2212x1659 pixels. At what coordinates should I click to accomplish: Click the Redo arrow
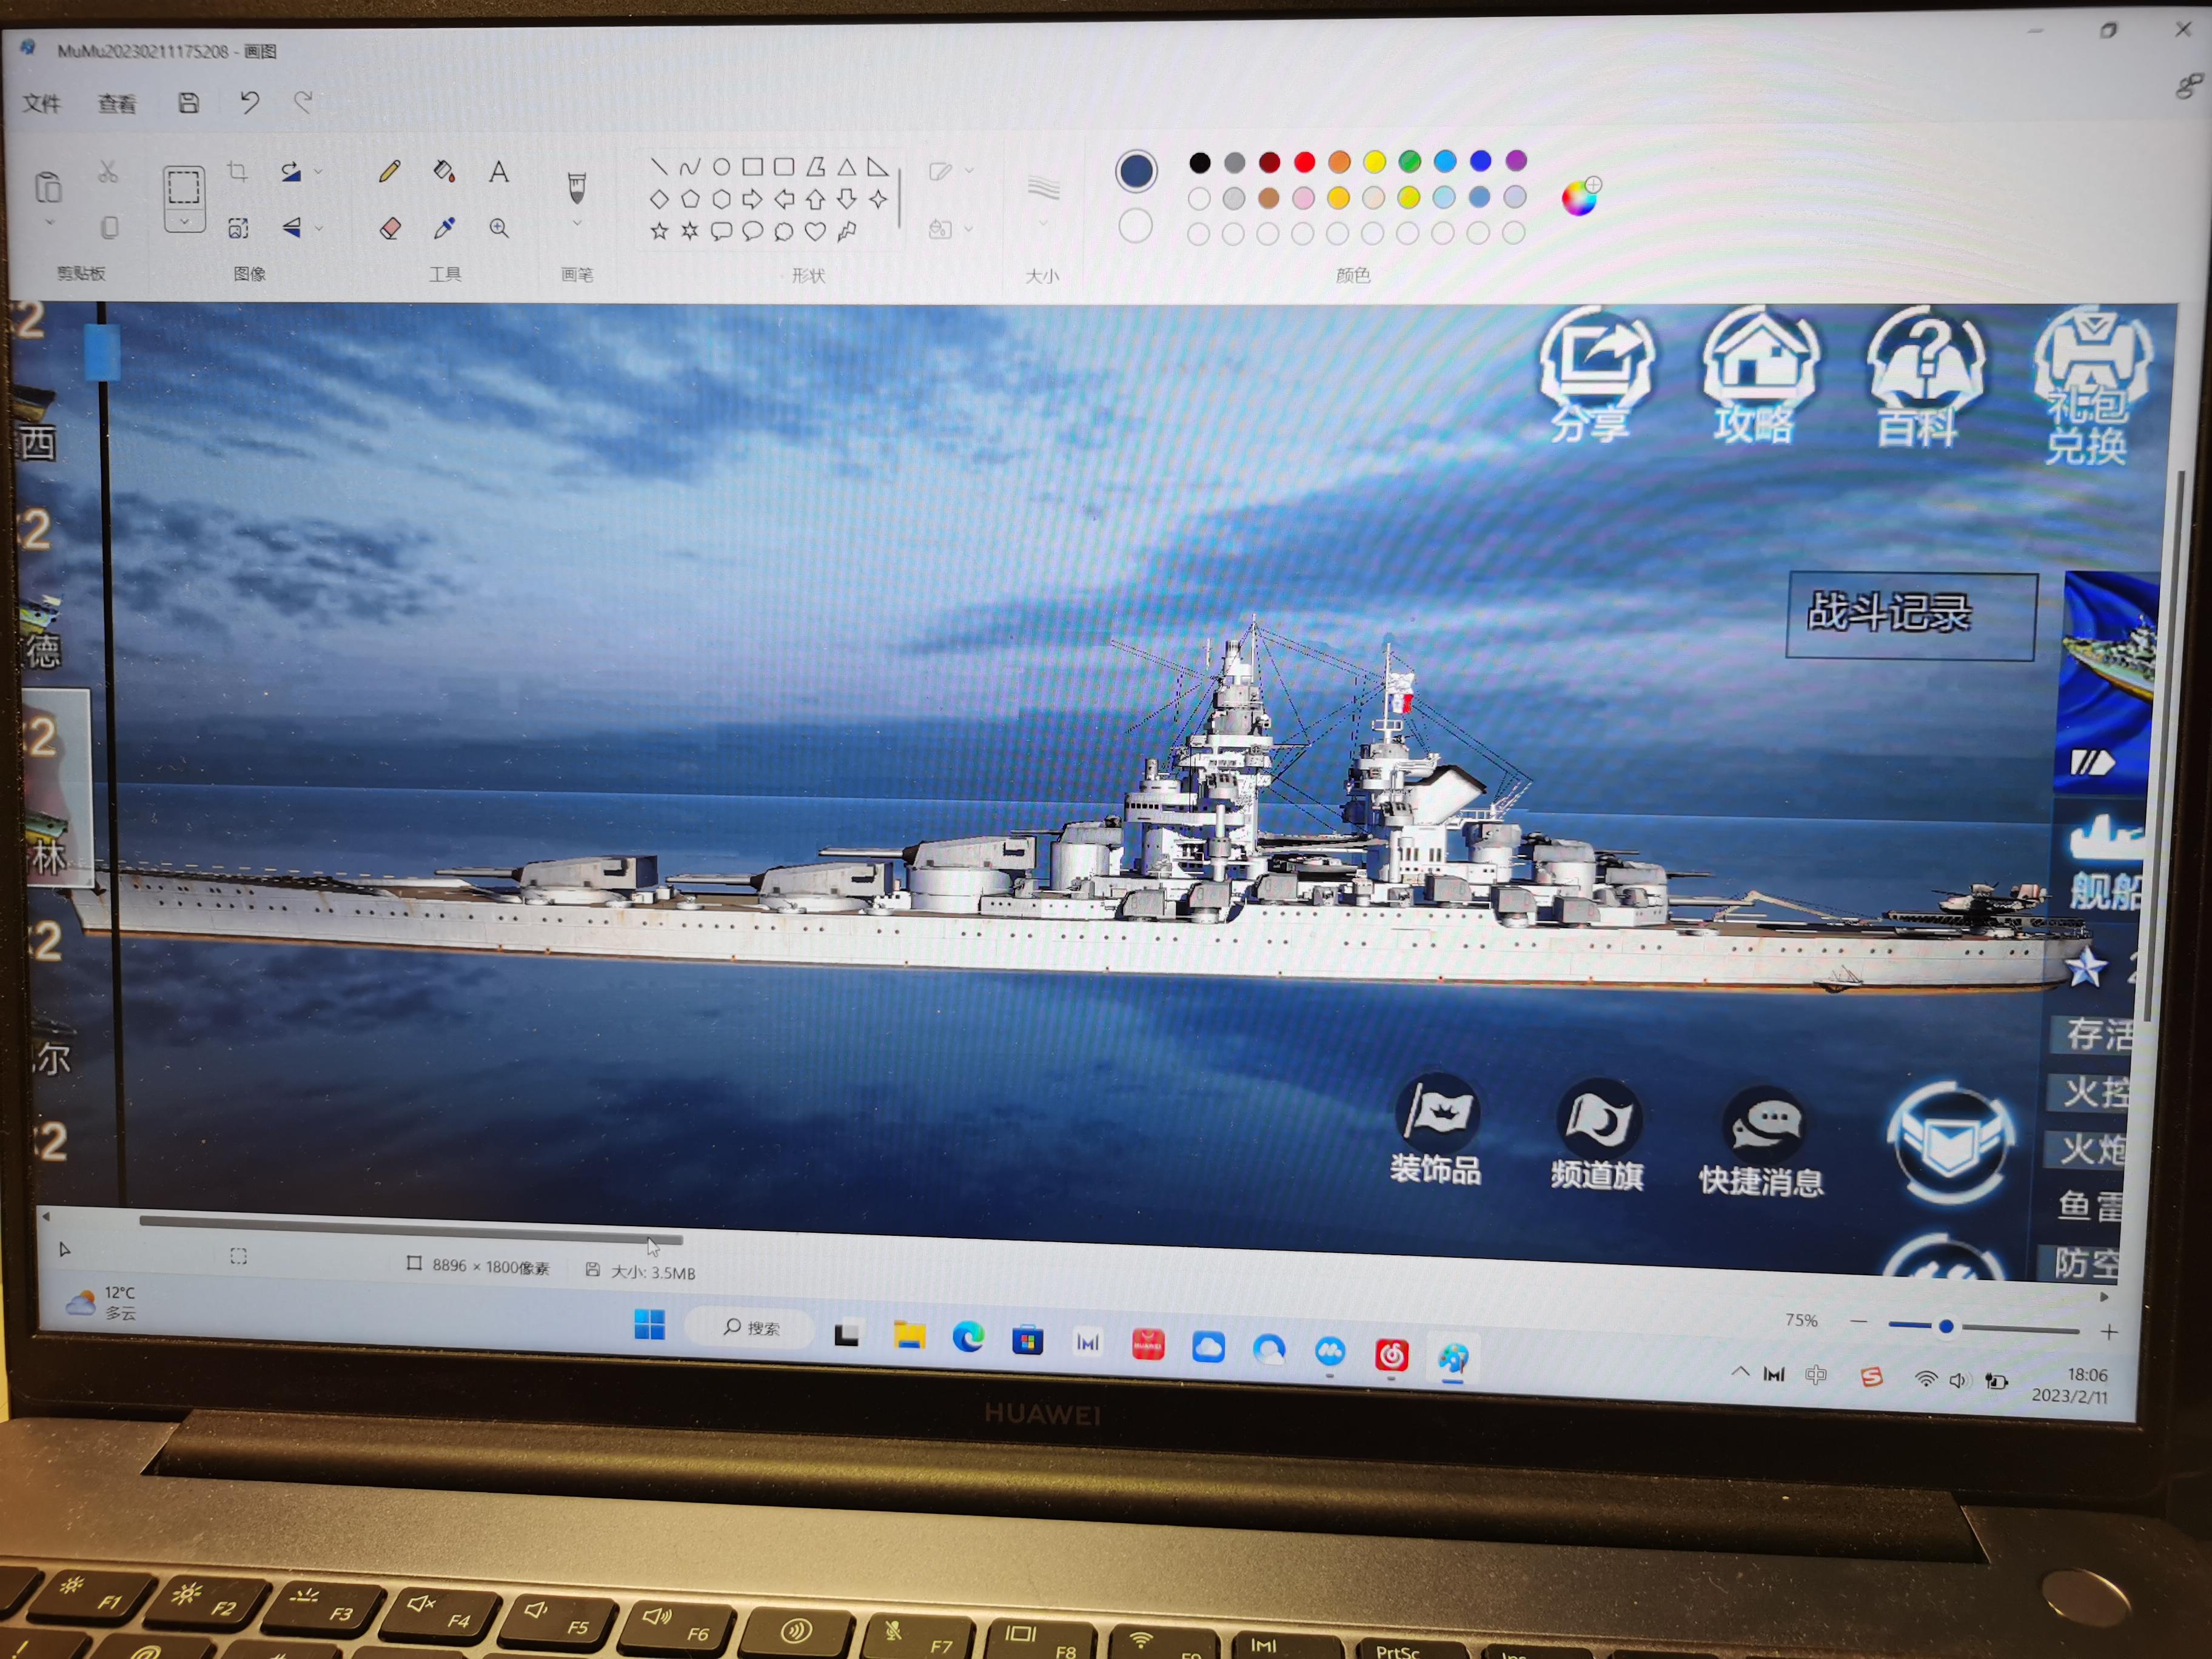pos(303,100)
